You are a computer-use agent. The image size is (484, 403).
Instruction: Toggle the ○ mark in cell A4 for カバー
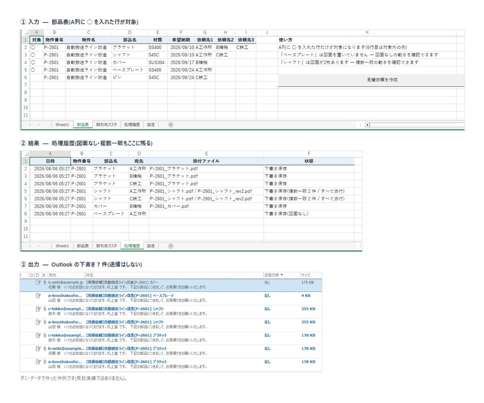click(36, 62)
